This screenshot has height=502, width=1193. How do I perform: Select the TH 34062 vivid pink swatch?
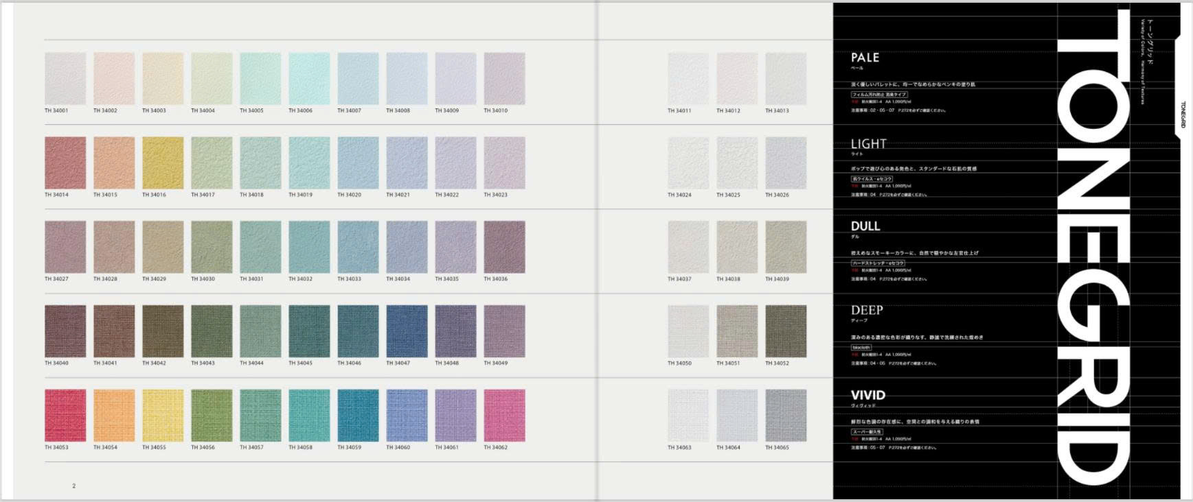click(504, 416)
